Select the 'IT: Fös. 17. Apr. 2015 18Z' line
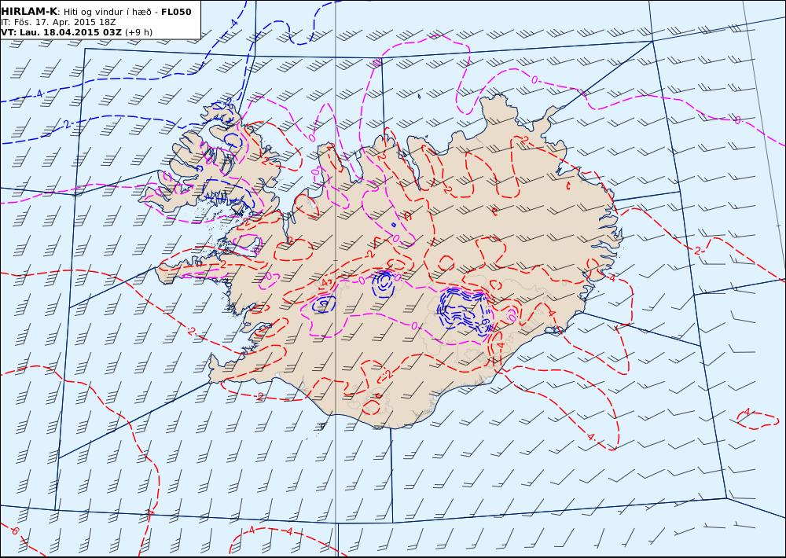Screen dimensions: 786x558 tap(58, 22)
